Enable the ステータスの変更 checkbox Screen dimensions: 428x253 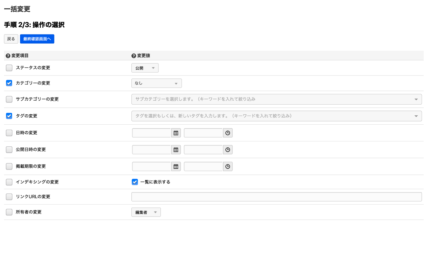[x=9, y=68]
